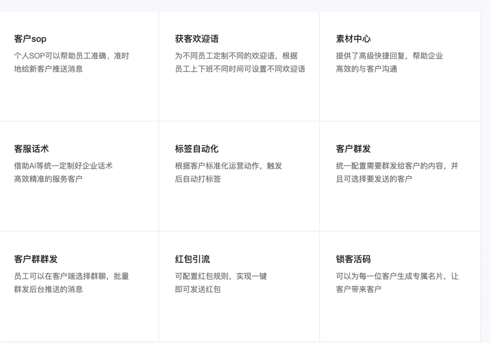Click the 红包引流 description about red packet rules

(221, 283)
